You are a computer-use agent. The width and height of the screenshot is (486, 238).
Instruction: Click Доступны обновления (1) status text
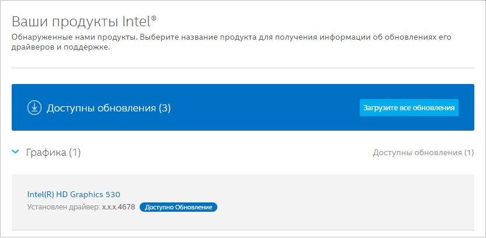coord(423,153)
